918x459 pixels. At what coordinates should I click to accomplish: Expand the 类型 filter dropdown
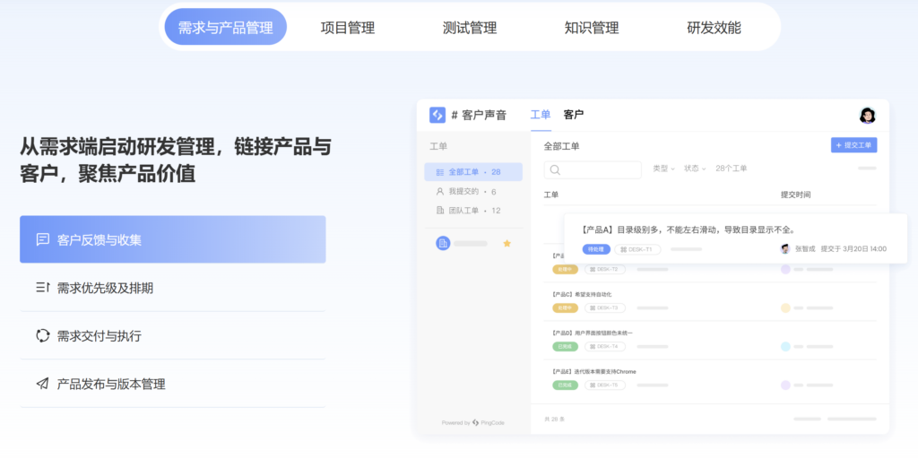coord(664,169)
